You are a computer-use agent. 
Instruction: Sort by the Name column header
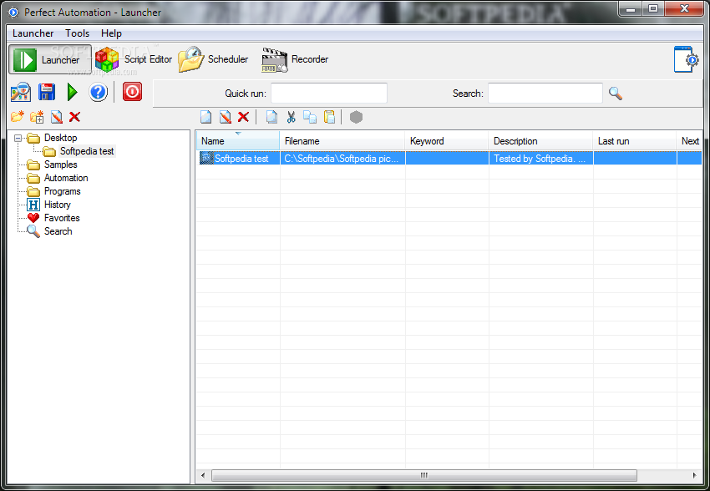[x=238, y=141]
